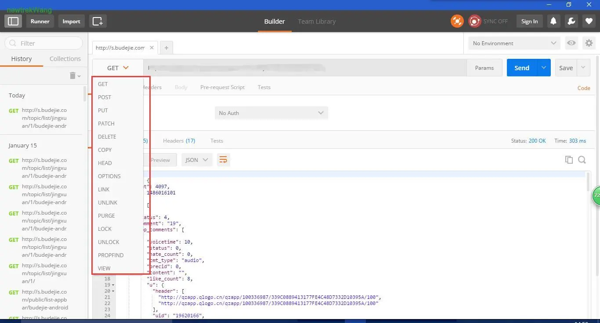Open the notifications bell

click(x=553, y=21)
